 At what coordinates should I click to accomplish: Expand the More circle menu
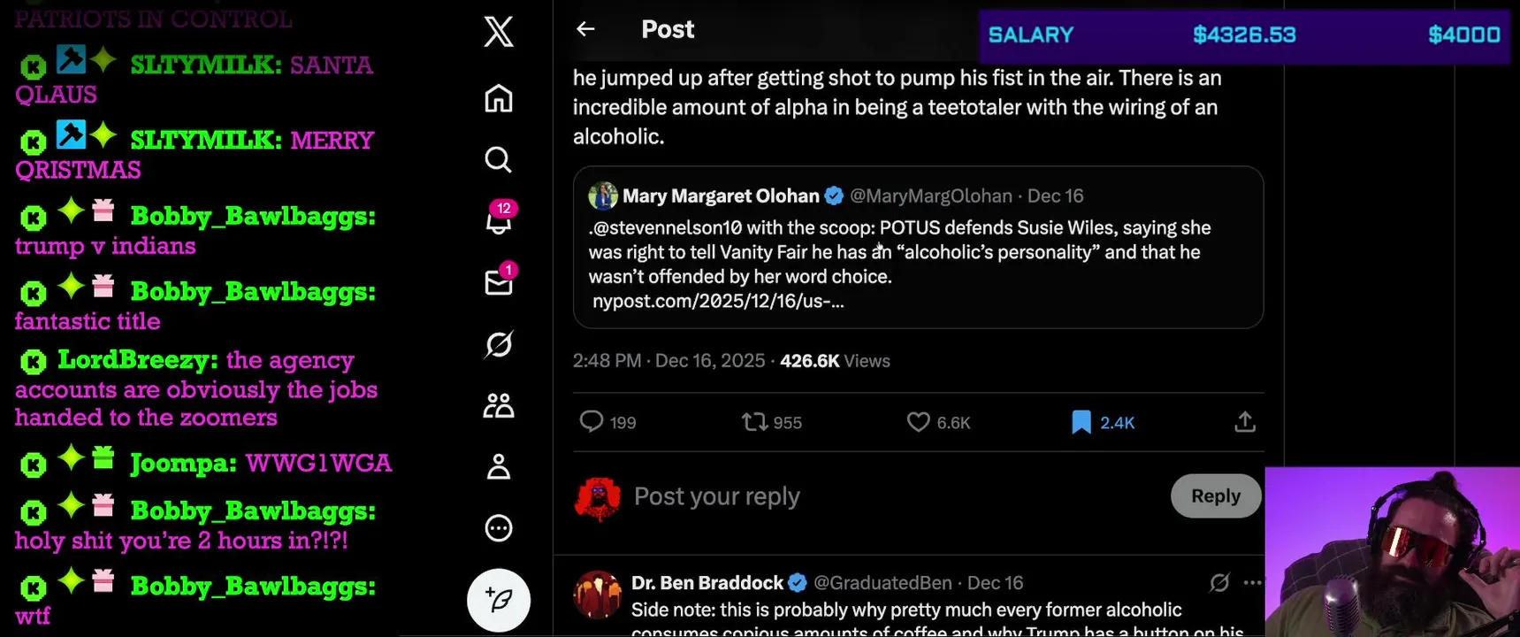click(x=499, y=528)
